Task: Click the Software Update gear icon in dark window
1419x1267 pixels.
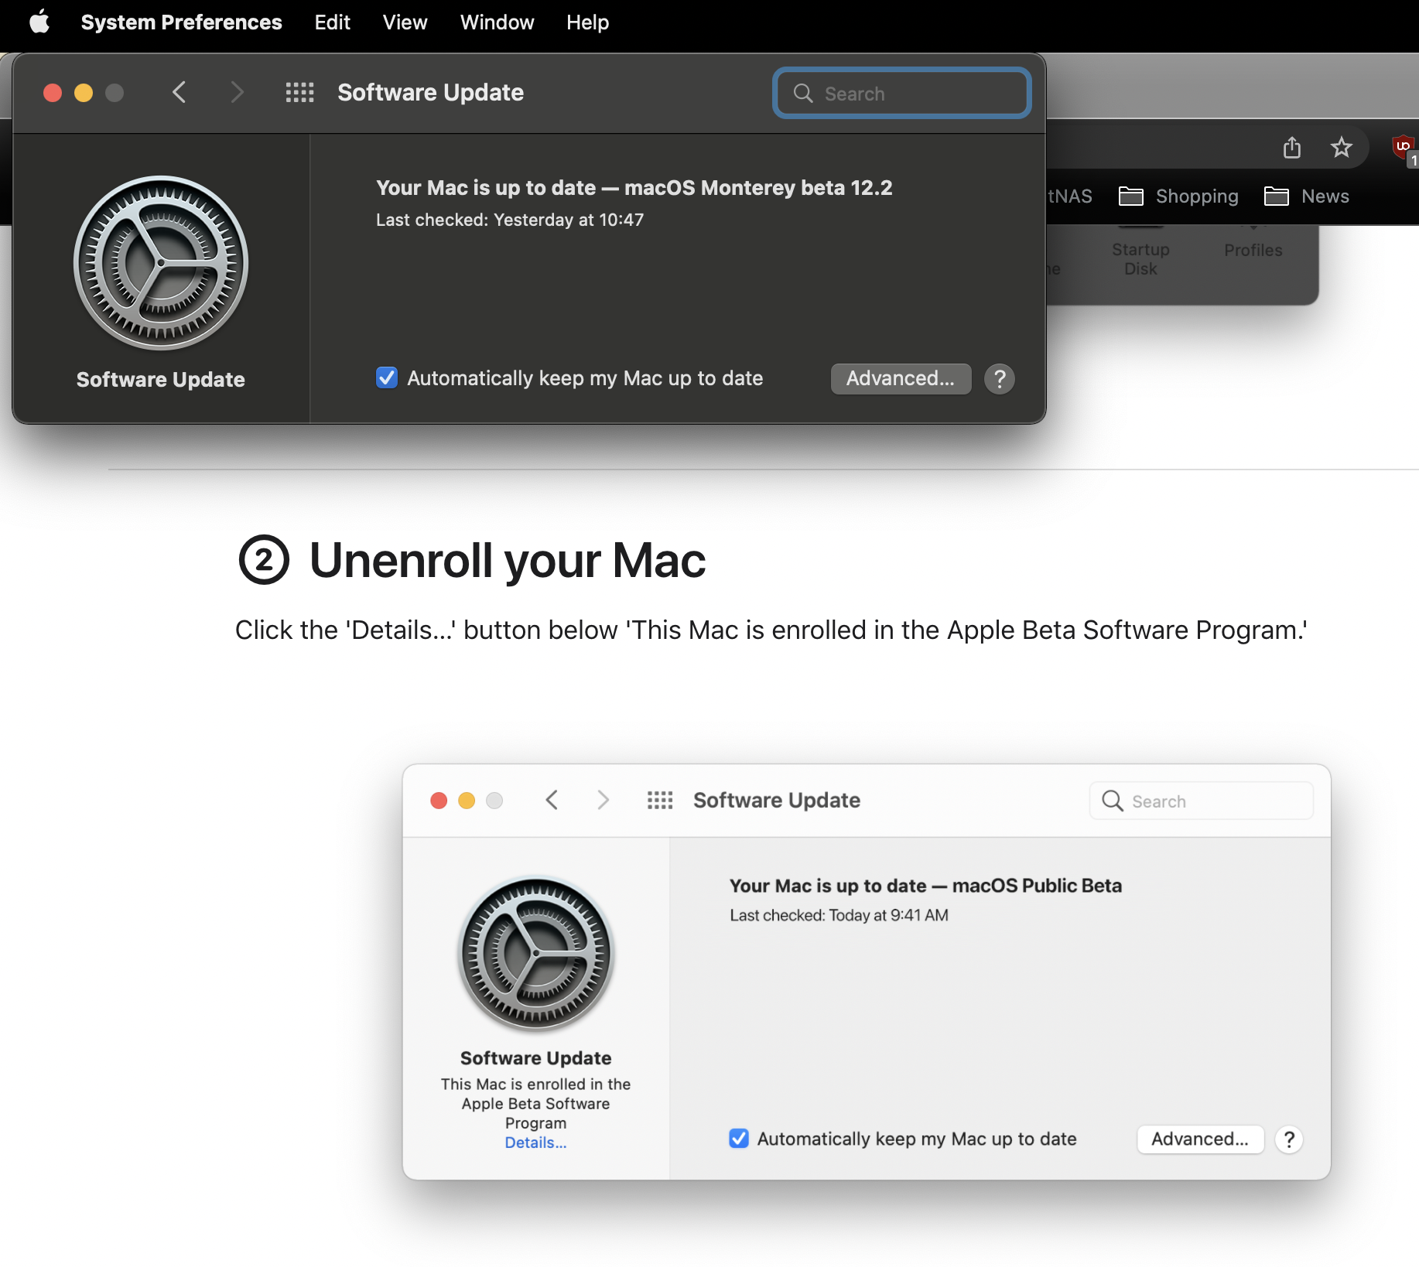Action: (x=161, y=263)
